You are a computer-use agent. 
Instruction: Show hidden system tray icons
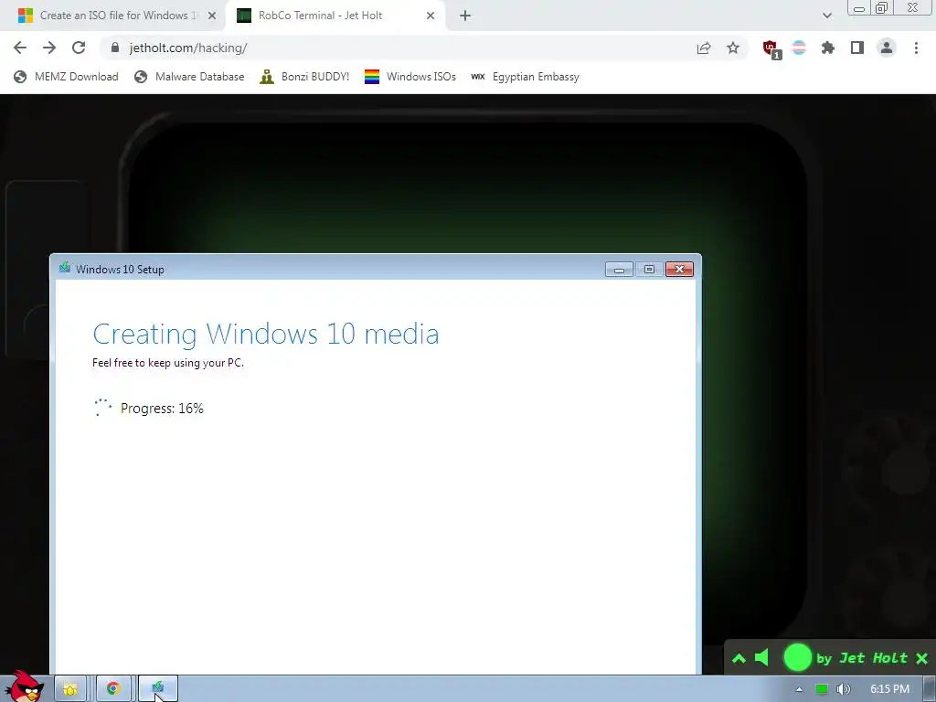pos(799,689)
